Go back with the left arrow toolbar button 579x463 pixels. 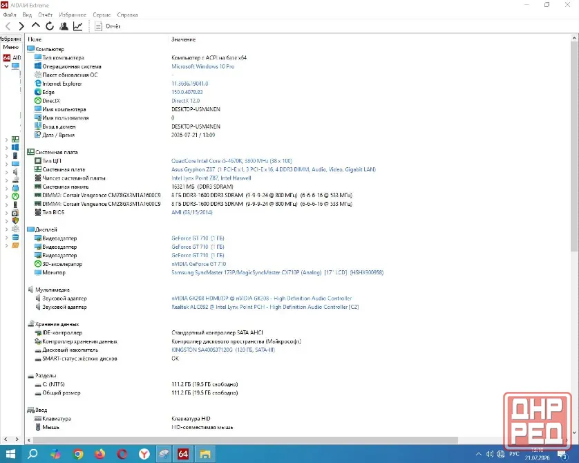pyautogui.click(x=8, y=26)
